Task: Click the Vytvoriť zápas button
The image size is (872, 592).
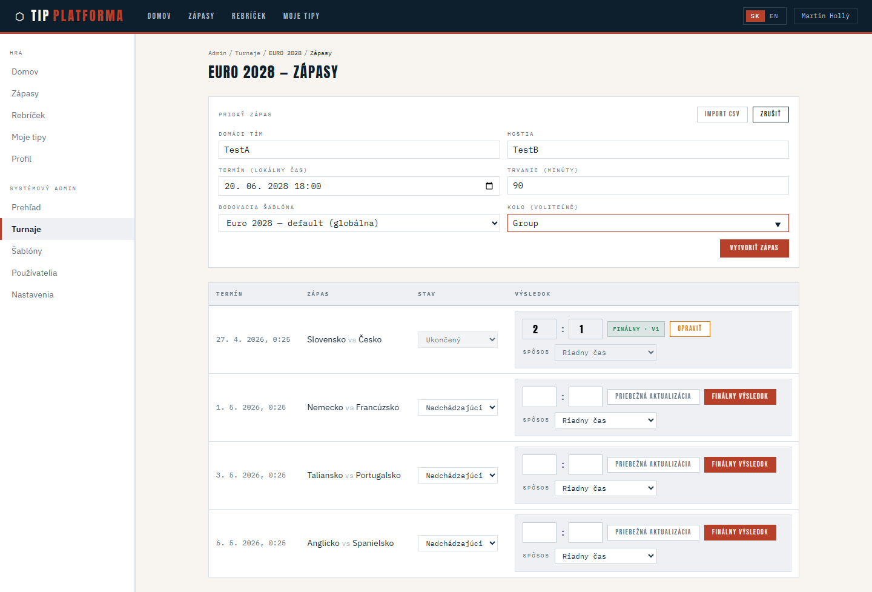Action: coord(754,248)
